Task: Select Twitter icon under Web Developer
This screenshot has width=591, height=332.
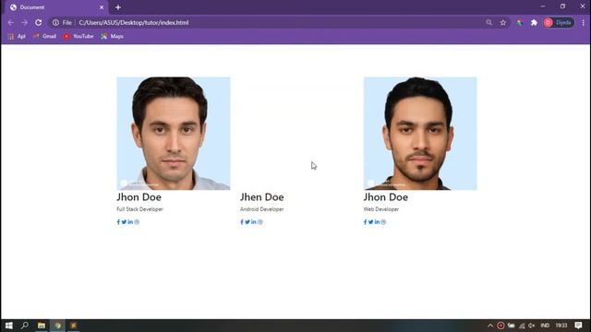Action: click(371, 222)
